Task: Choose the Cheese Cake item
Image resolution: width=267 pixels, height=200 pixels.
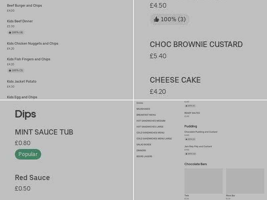Action: pos(175,80)
